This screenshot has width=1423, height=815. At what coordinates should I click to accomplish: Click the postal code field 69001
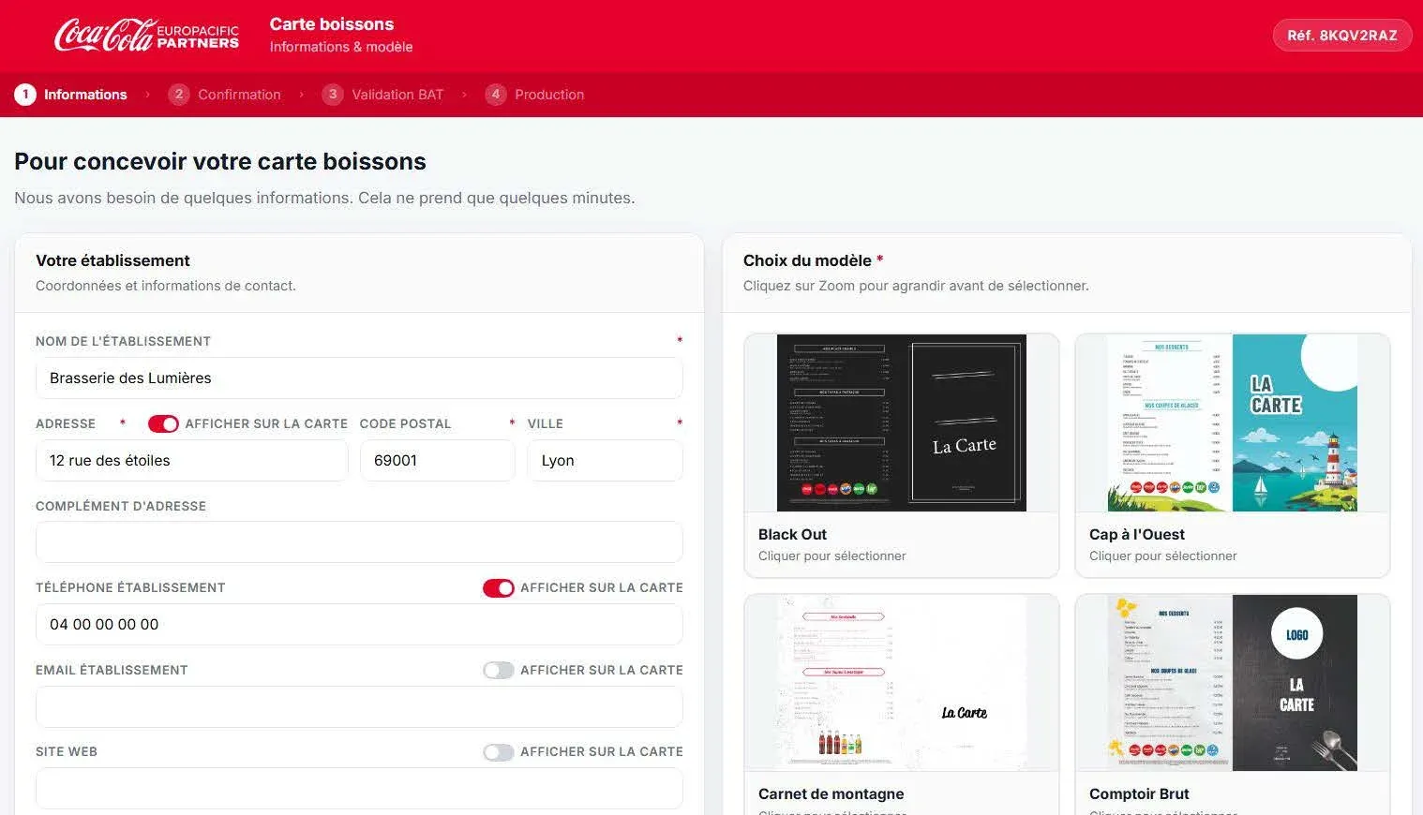coord(438,461)
